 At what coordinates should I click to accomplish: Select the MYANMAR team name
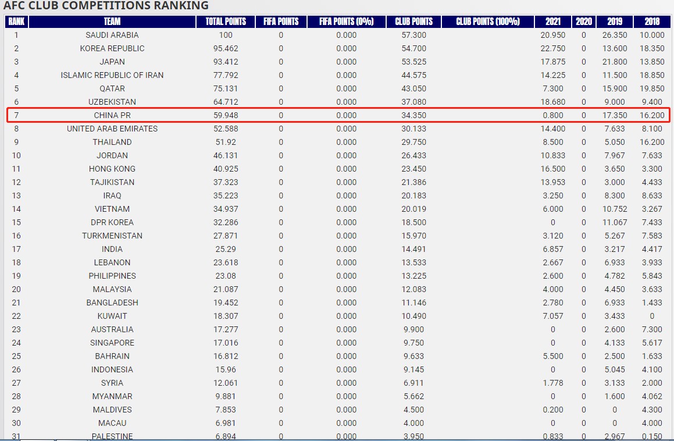point(112,396)
